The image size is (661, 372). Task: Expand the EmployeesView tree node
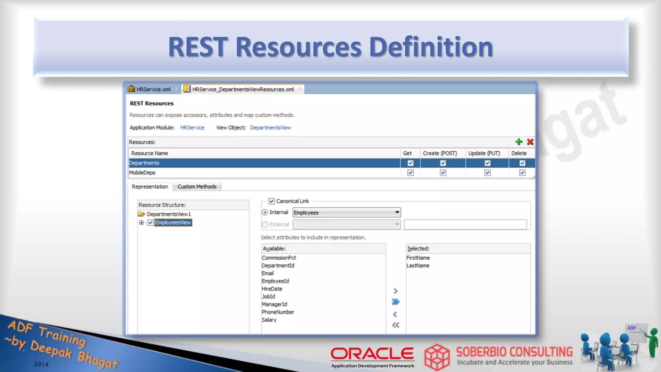point(141,222)
